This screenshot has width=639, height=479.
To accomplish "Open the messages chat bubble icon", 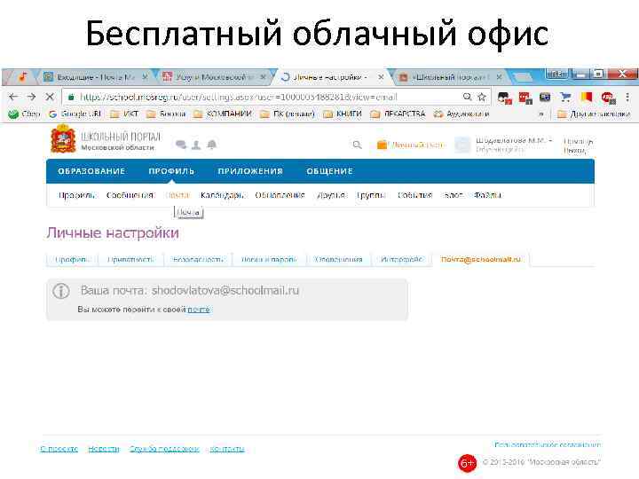I will [x=181, y=145].
